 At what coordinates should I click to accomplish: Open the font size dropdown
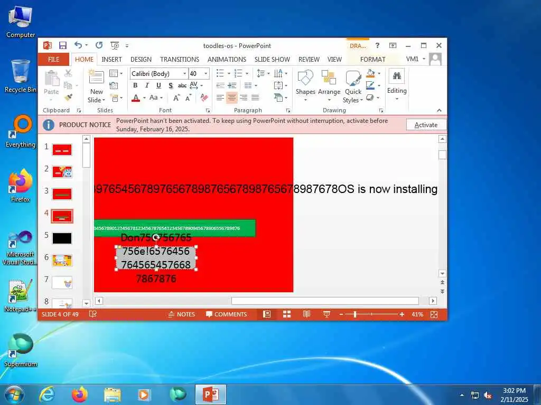pos(206,73)
